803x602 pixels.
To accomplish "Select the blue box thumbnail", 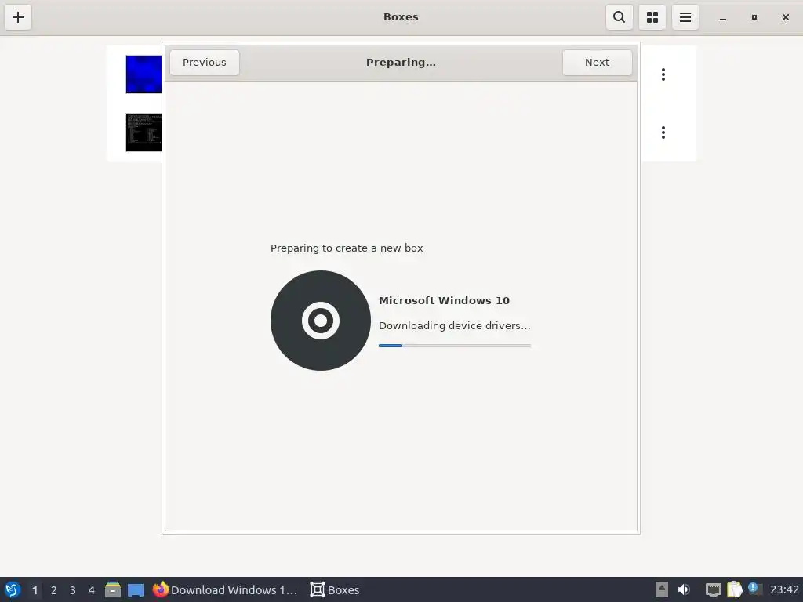I will (x=144, y=74).
